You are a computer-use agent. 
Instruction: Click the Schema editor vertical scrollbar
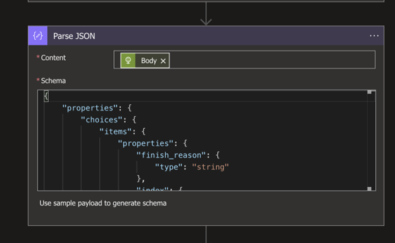[x=369, y=140]
